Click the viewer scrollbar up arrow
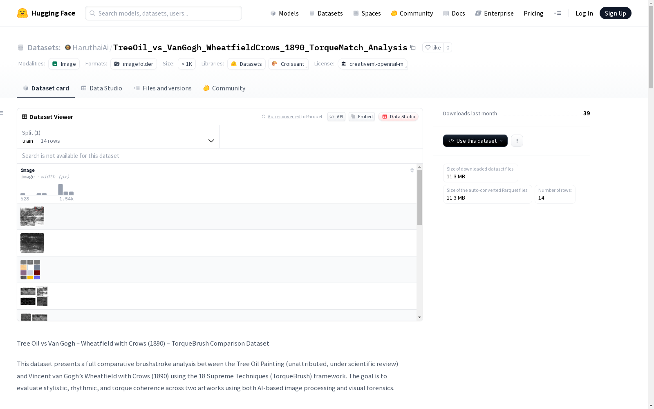Viewport: 654px width, 409px height. (419, 167)
